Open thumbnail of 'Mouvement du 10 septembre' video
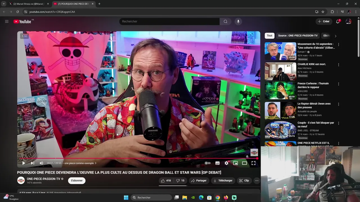Image resolution: width=360 pixels, height=202 pixels. (x=280, y=51)
